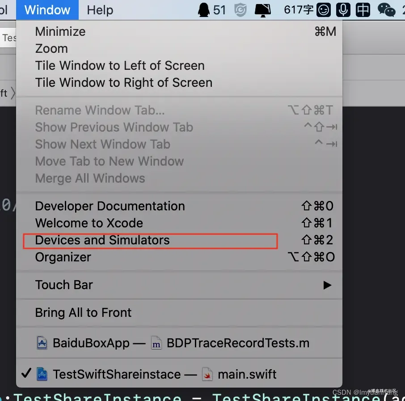Click the smiley emoji menu bar icon
The image size is (405, 401).
tap(324, 10)
